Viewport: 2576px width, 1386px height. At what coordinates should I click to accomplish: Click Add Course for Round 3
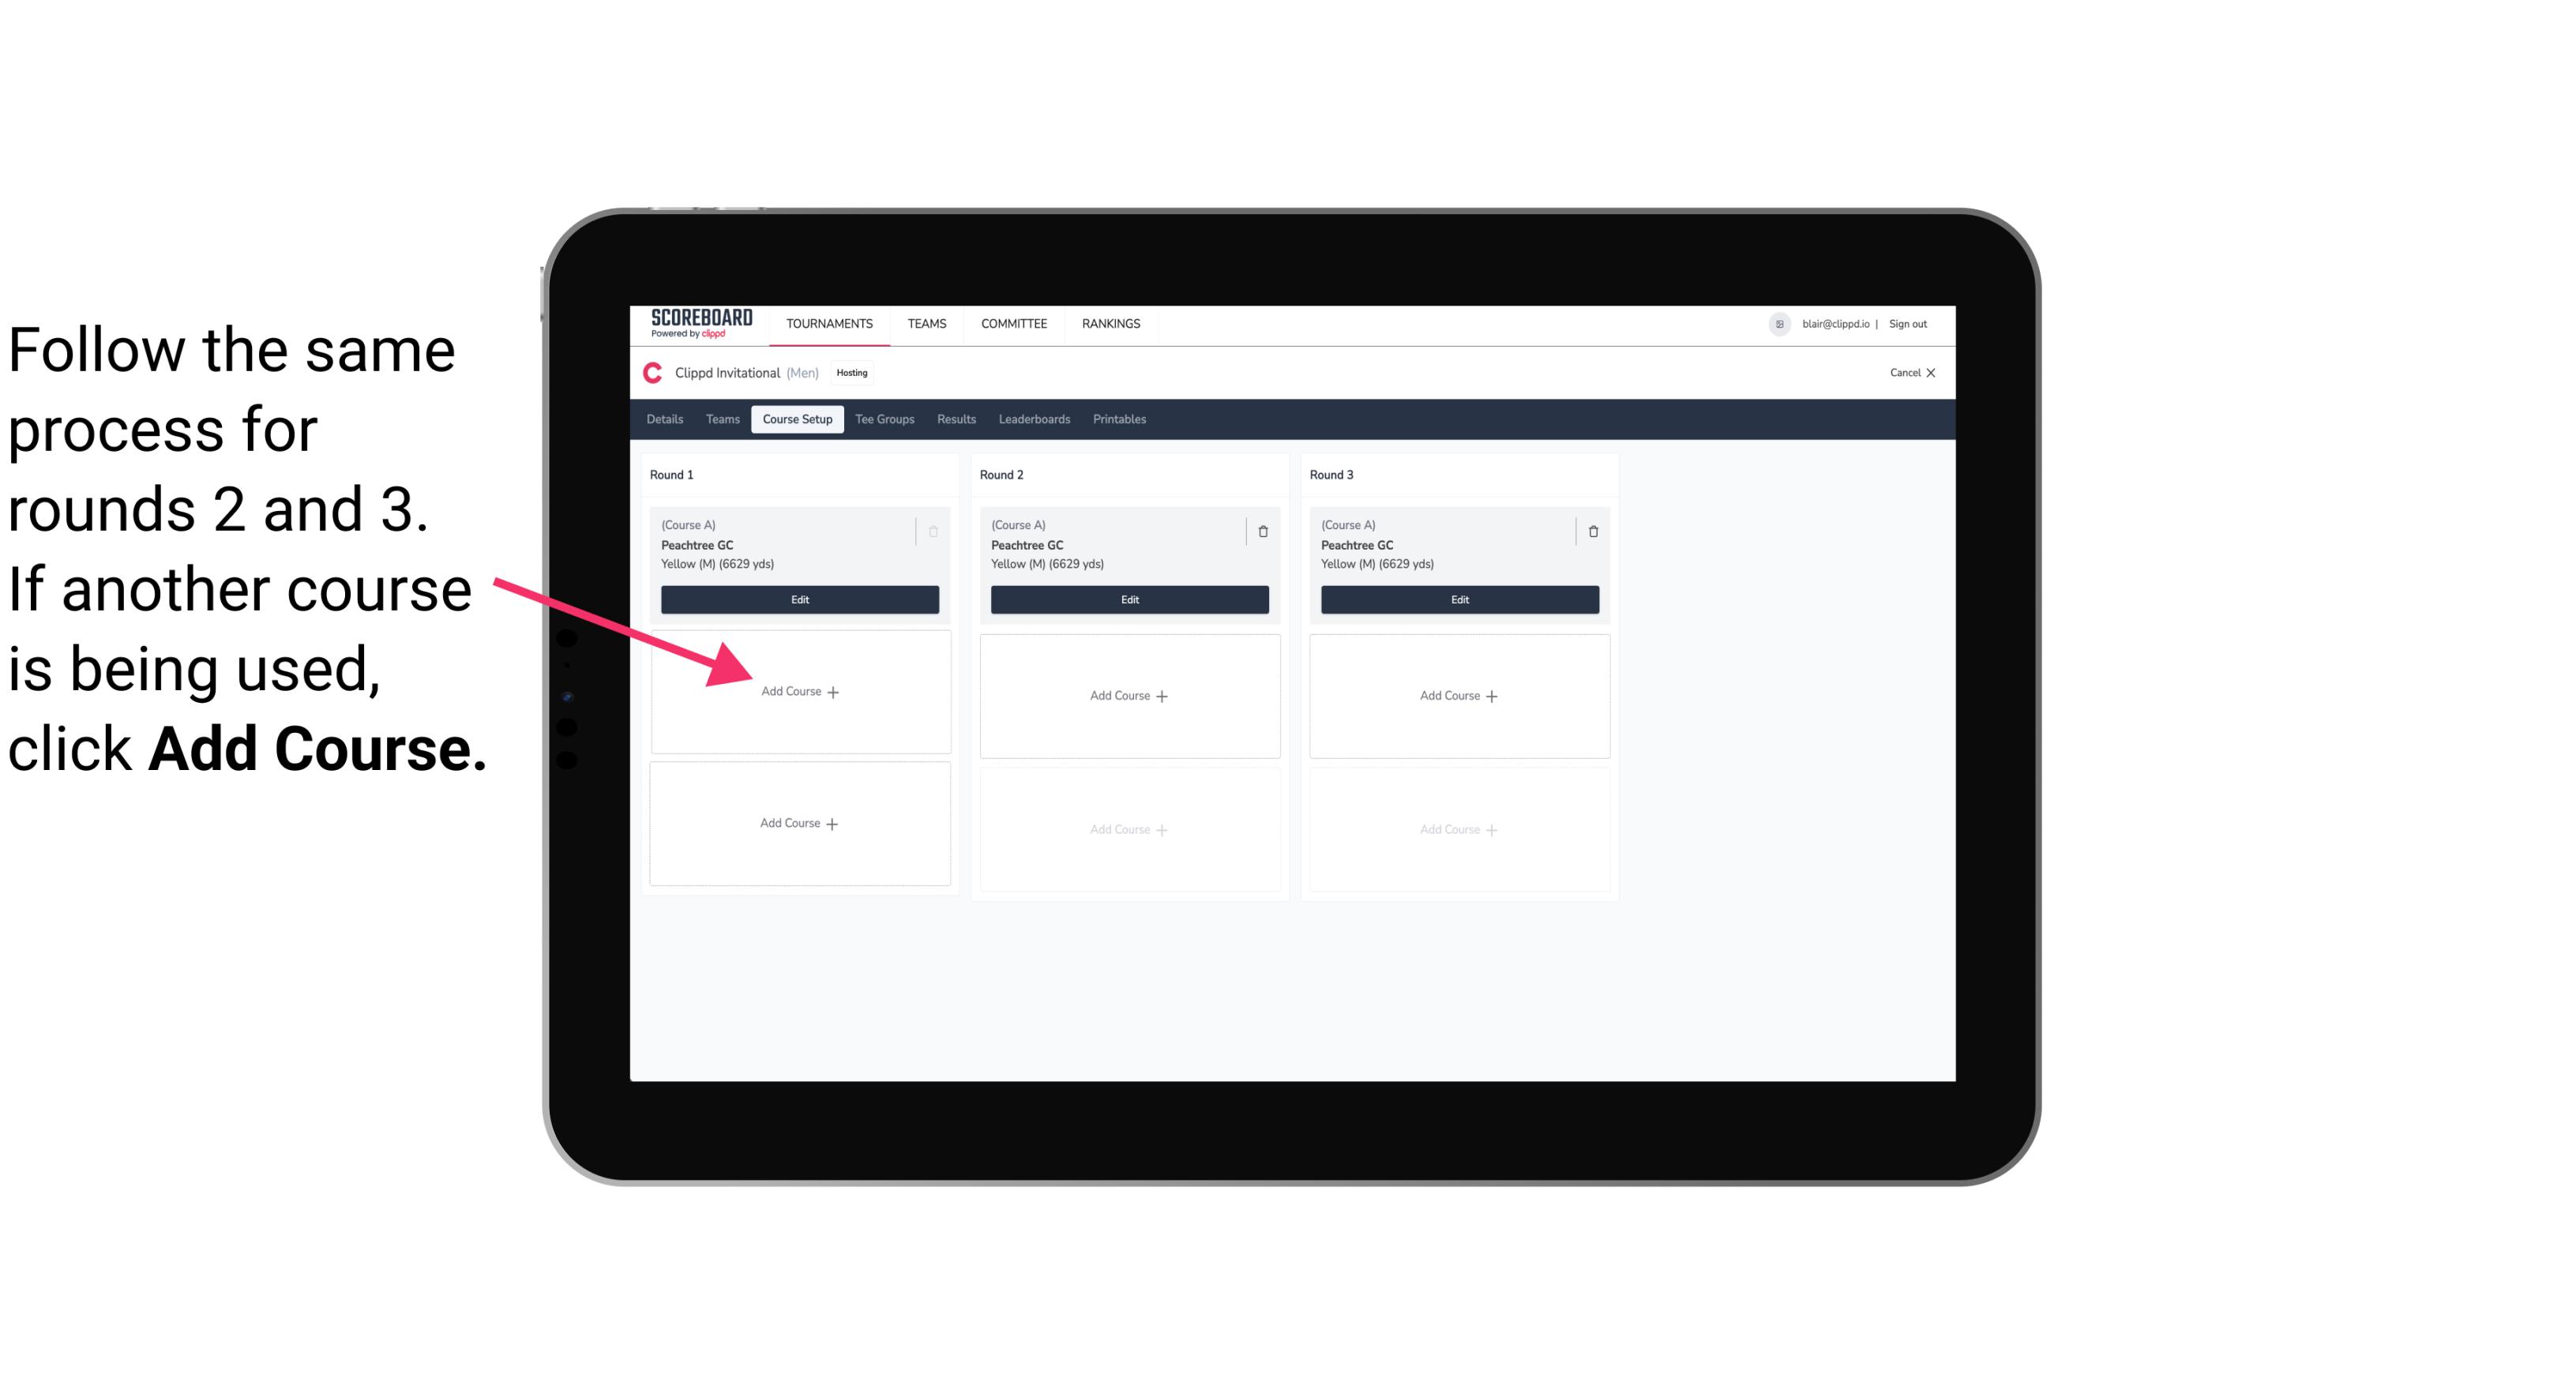pos(1457,693)
